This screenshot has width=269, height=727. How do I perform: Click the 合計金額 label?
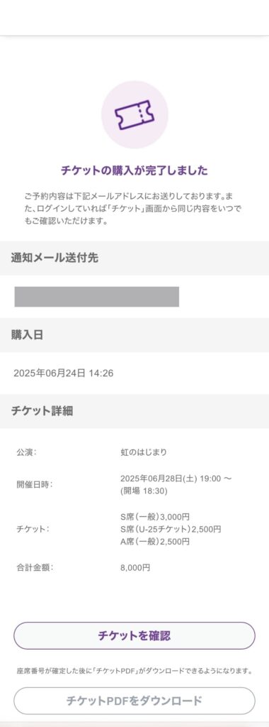pyautogui.click(x=35, y=568)
